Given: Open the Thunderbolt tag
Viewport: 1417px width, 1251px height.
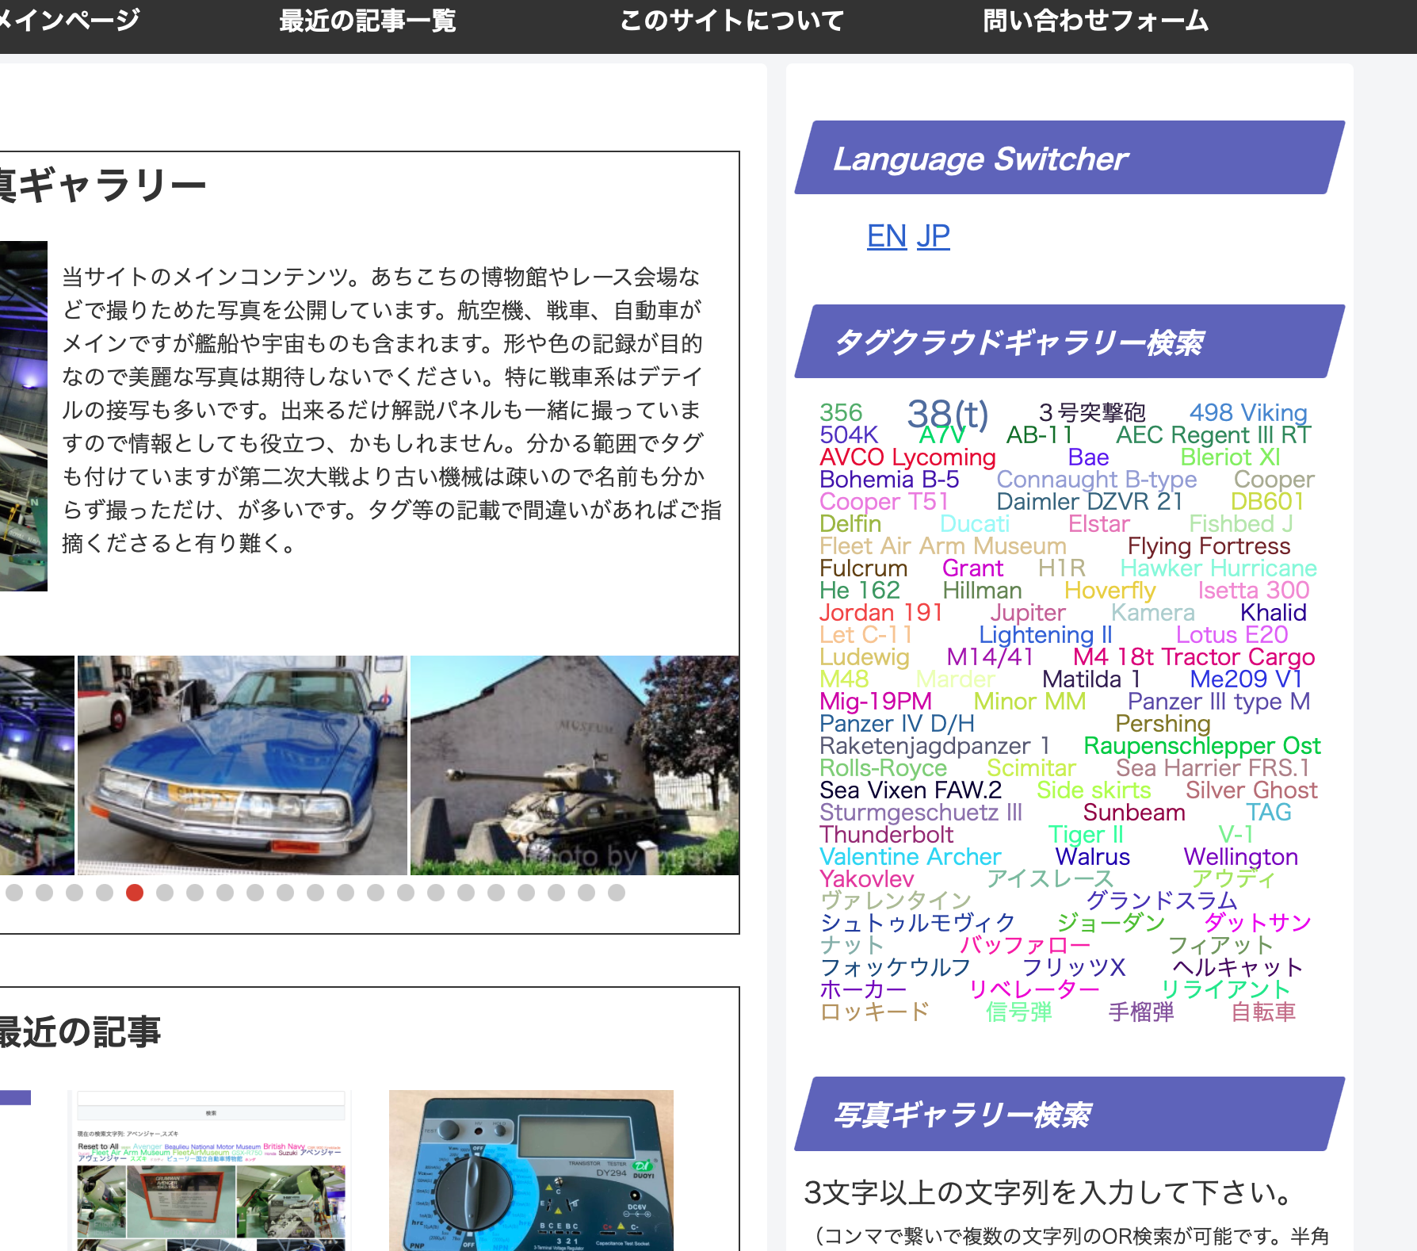Looking at the screenshot, I should [x=886, y=835].
